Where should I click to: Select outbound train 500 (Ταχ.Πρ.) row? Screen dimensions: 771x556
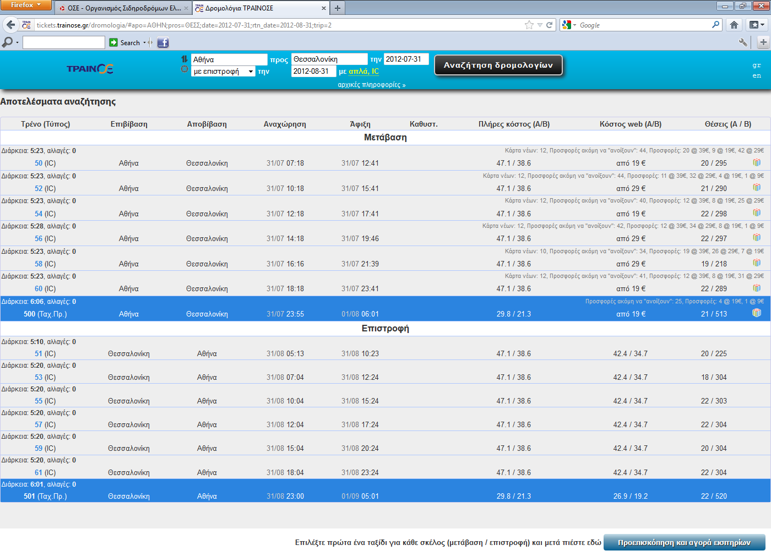[x=385, y=309]
